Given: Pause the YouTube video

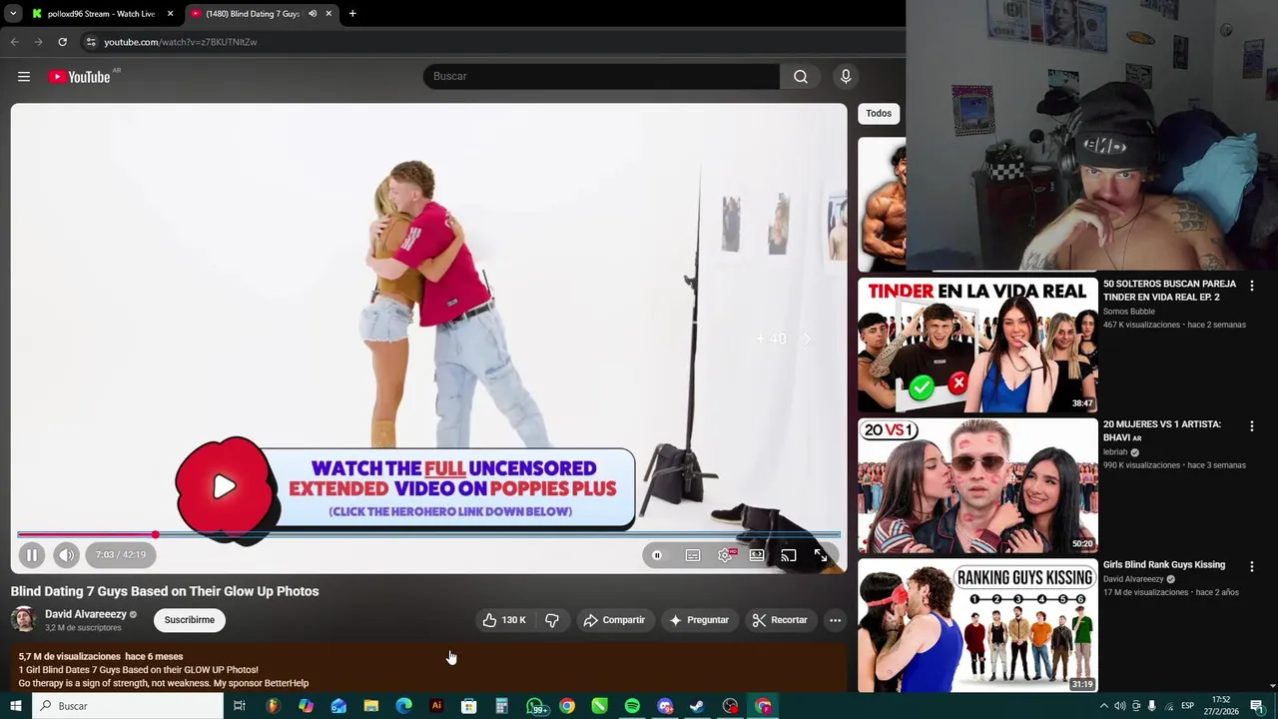Looking at the screenshot, I should pos(31,554).
